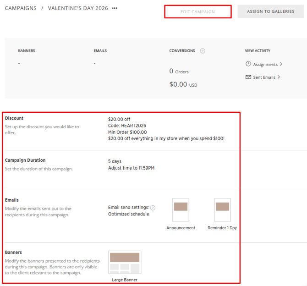Viewport: 307px width, 286px height.
Task: Expand the Assignments chevron arrow
Action: (281, 64)
